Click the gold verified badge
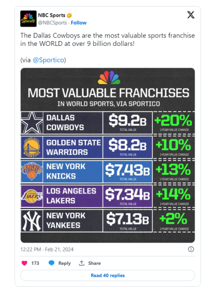The height and width of the screenshot is (291, 208). [x=69, y=16]
